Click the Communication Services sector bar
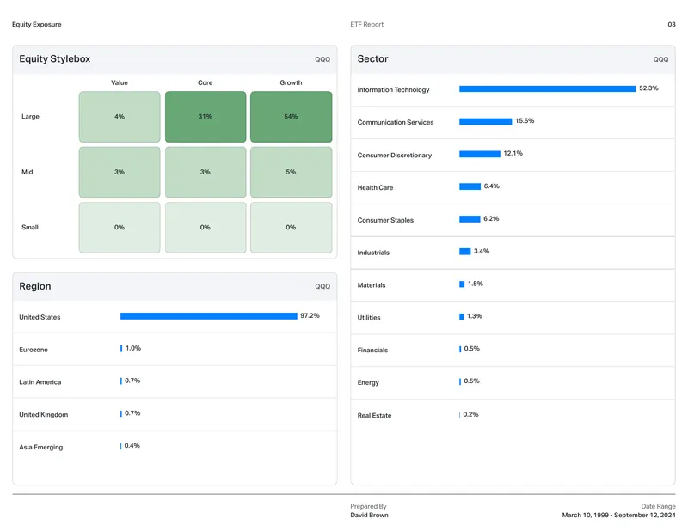688x531 pixels. point(485,121)
